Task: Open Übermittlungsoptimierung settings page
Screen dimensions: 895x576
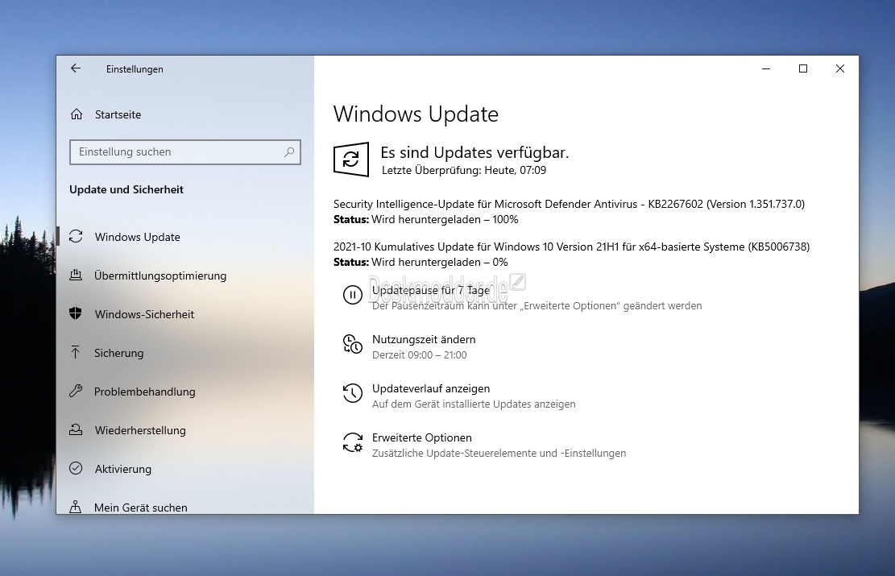Action: click(160, 276)
